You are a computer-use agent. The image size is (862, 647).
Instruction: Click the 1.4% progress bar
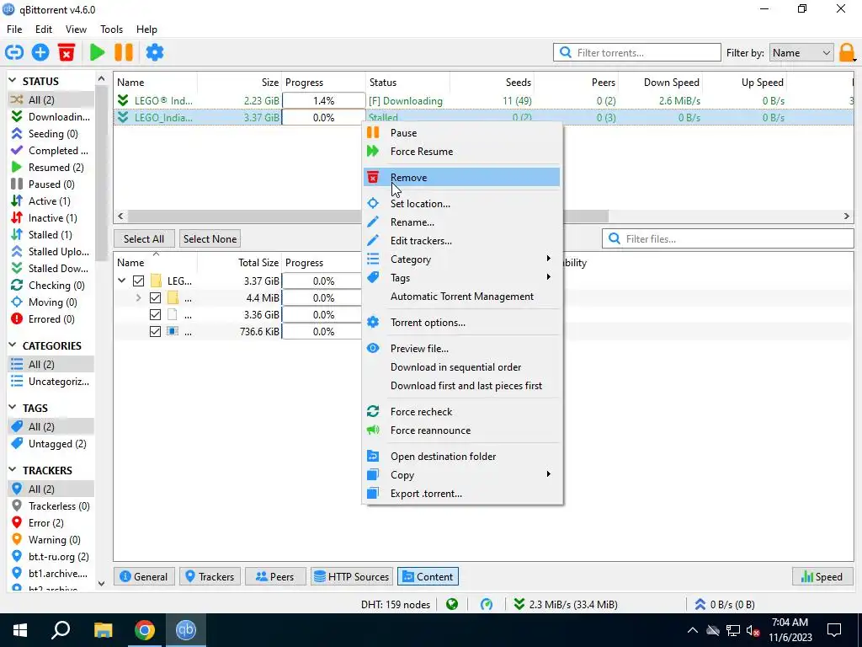[x=323, y=101]
